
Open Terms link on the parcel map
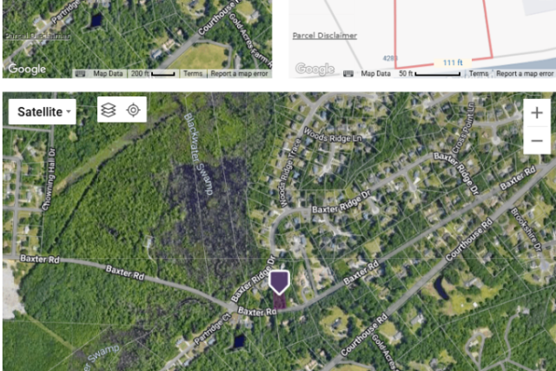click(479, 74)
